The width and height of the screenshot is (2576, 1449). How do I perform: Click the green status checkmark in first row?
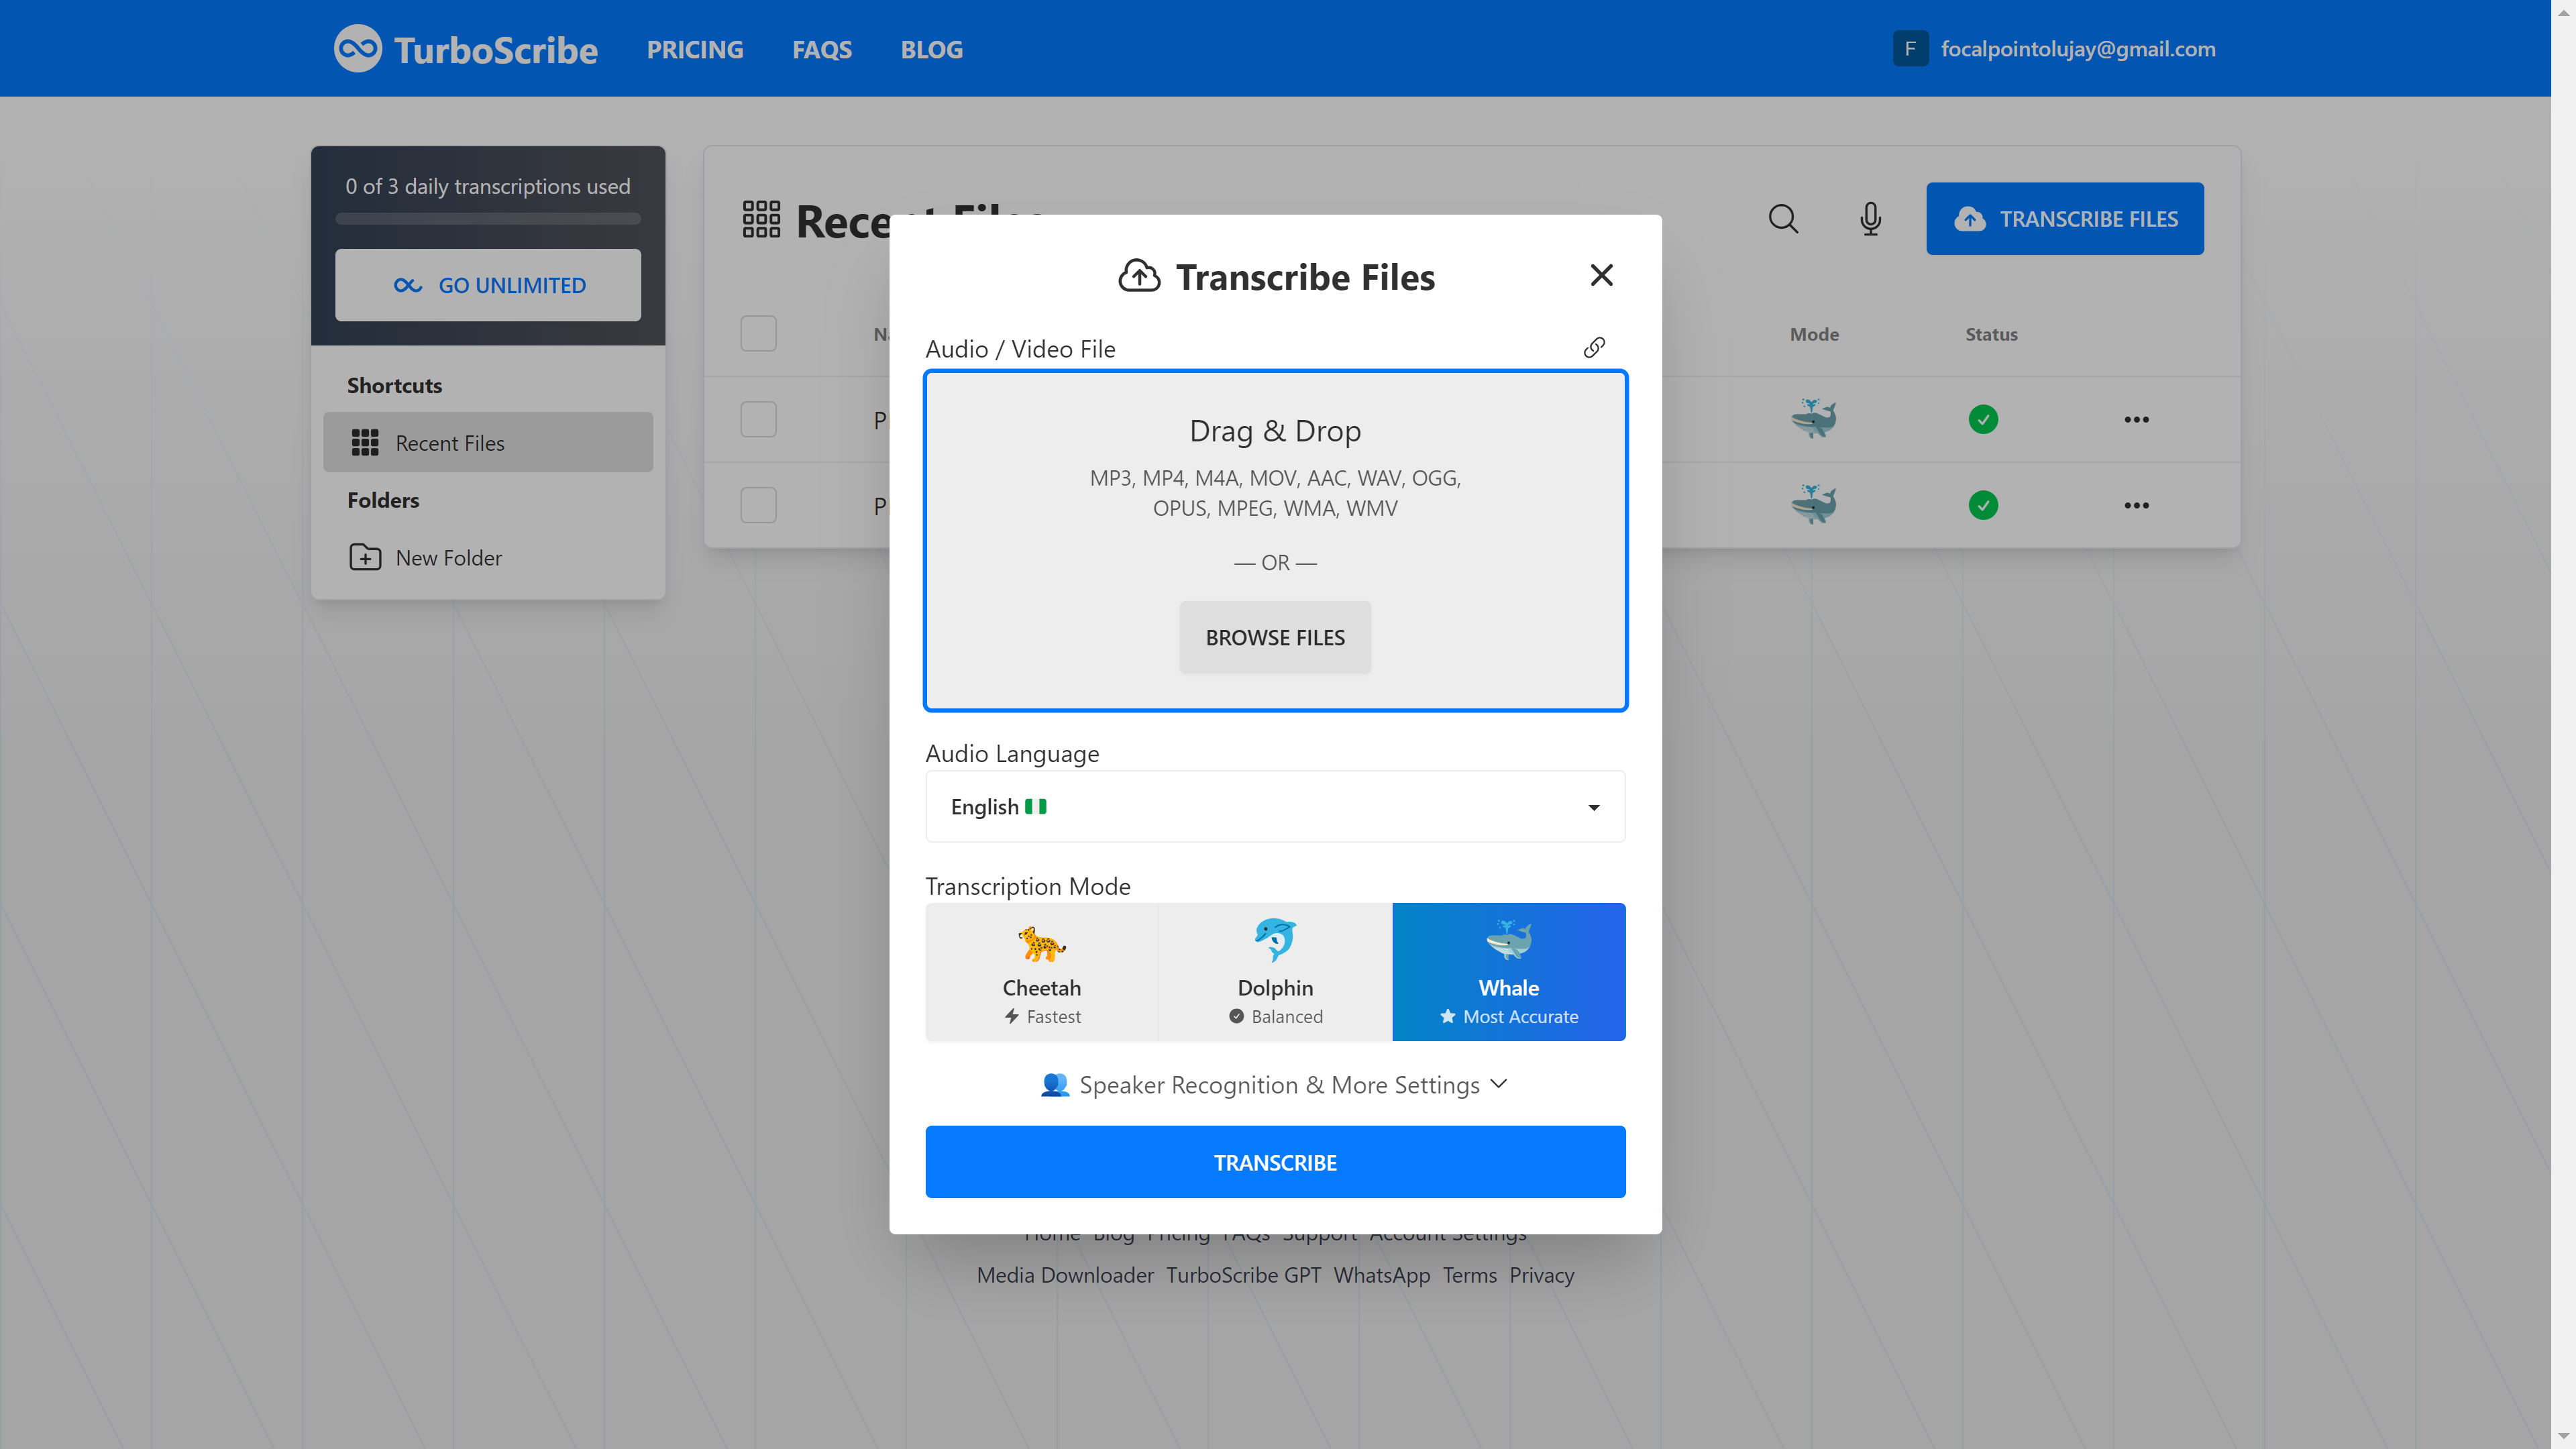(1983, 419)
